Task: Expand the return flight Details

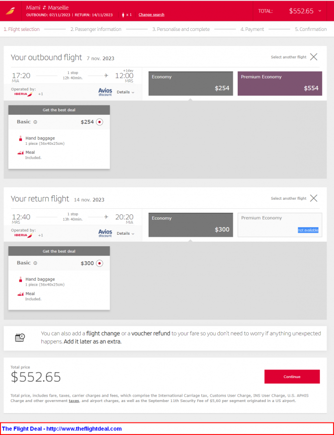Action: [126, 233]
